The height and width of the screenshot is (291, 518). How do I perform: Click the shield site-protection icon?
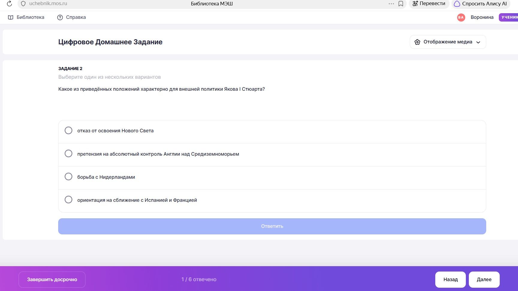tap(23, 4)
